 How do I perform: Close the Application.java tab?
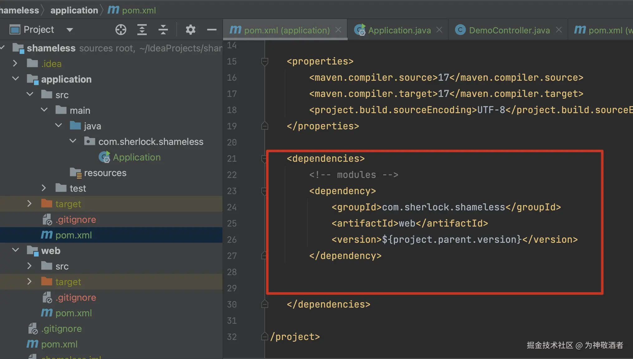pyautogui.click(x=439, y=30)
